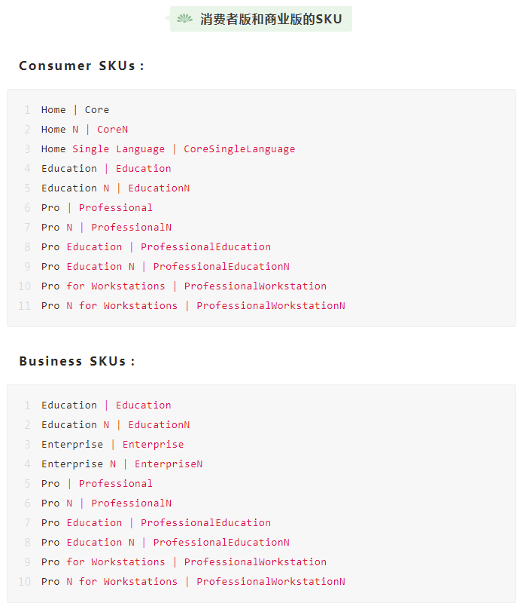
Task: Click the Business SKUs heading
Action: click(x=77, y=361)
